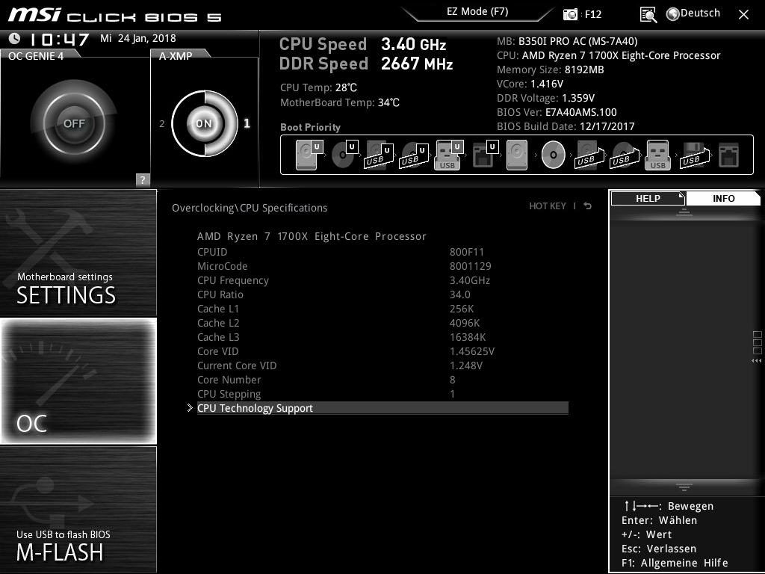Click the BIOS Ver value E7A40AMS.100
This screenshot has width=765, height=574.
tap(580, 112)
